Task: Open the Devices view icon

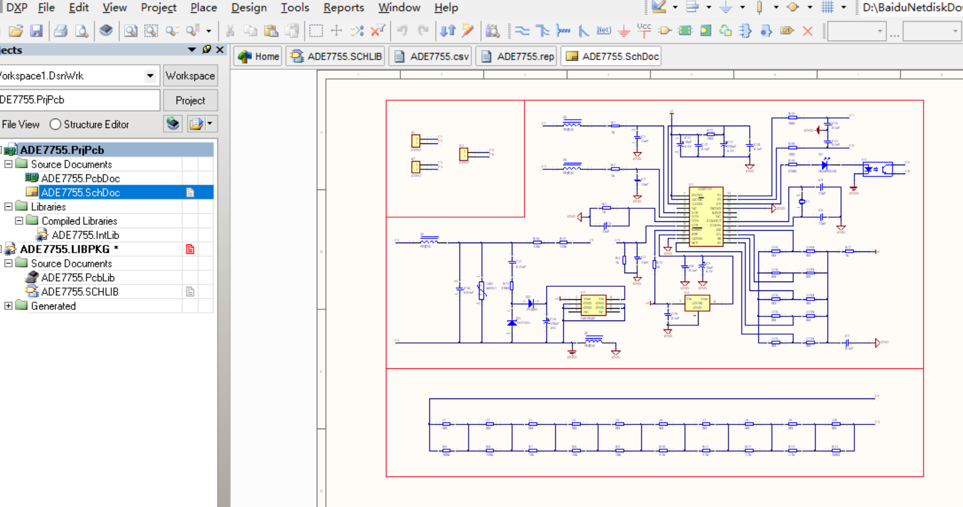Action: 106,31
